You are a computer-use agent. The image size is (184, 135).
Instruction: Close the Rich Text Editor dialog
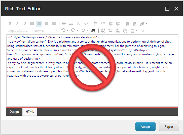pos(176,9)
